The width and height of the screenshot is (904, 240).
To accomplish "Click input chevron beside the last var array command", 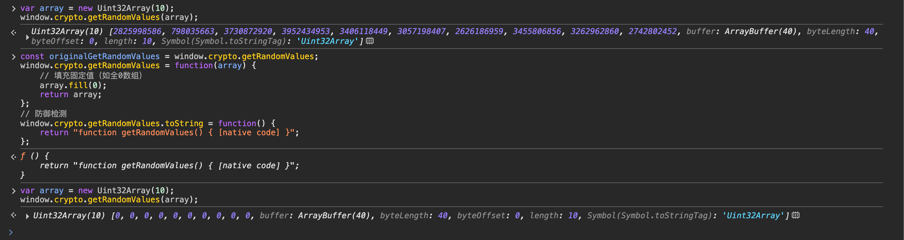I will [x=13, y=191].
